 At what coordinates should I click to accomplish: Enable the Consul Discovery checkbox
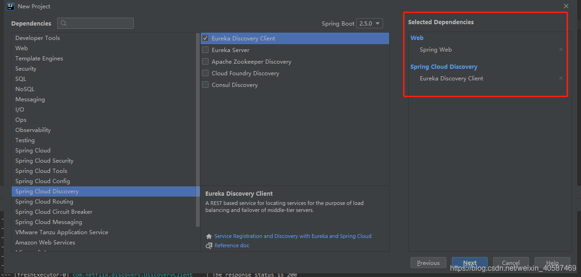pyautogui.click(x=205, y=85)
